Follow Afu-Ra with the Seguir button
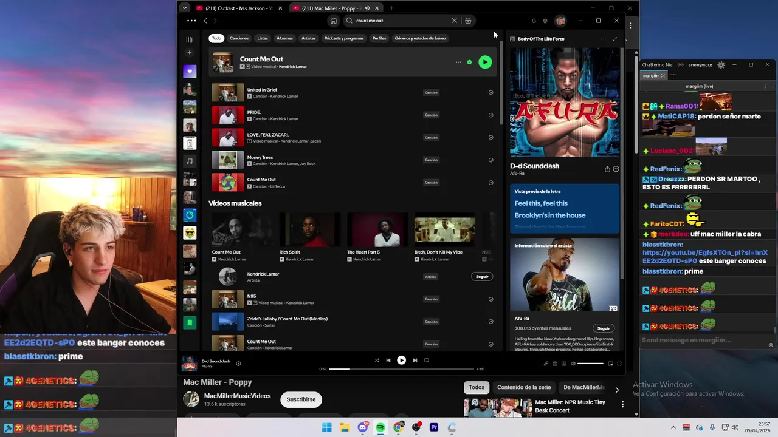This screenshot has height=437, width=778. tap(604, 328)
